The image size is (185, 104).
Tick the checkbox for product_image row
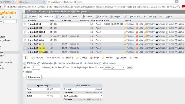click(x=25, y=48)
